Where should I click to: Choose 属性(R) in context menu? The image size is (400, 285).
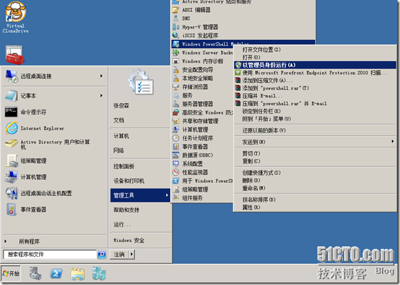coord(252,207)
